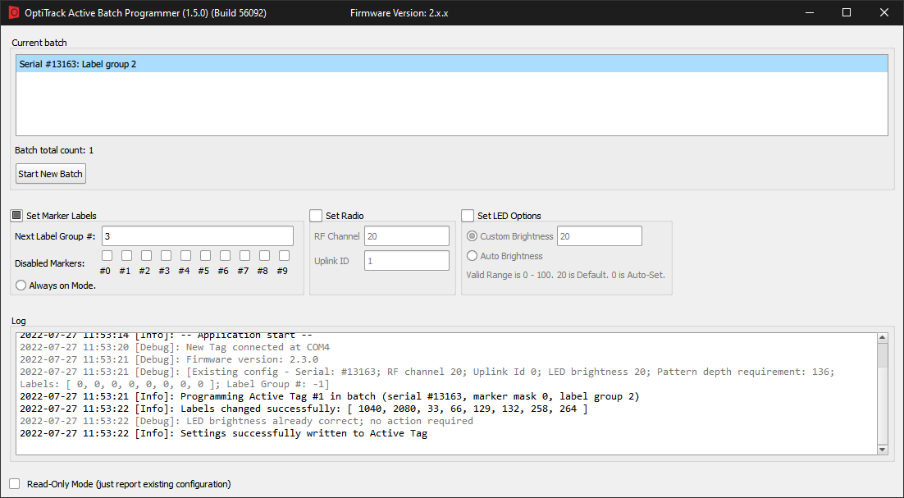Click the OptiTrack logo in the title bar
The image size is (904, 498).
[x=14, y=13]
